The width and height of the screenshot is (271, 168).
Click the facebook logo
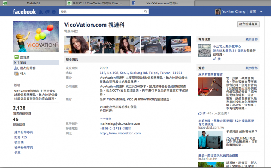(x=24, y=11)
